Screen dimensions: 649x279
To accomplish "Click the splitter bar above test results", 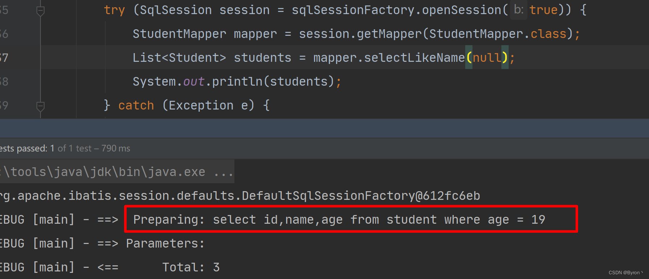I will coord(324,128).
